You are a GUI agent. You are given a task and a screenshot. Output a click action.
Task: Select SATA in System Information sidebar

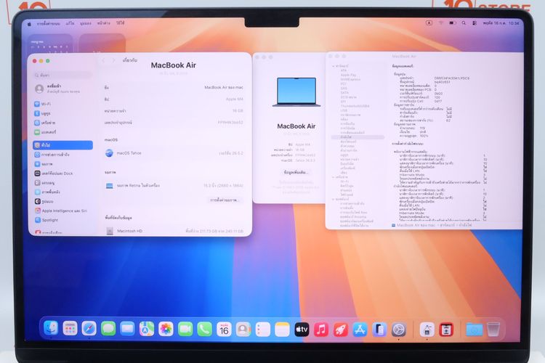tap(344, 93)
